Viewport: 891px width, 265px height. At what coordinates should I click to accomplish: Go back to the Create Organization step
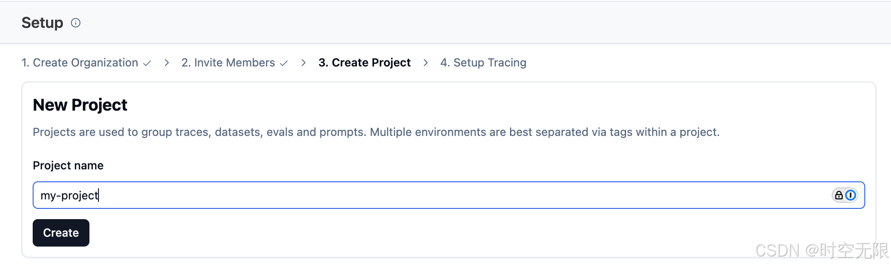(x=80, y=63)
